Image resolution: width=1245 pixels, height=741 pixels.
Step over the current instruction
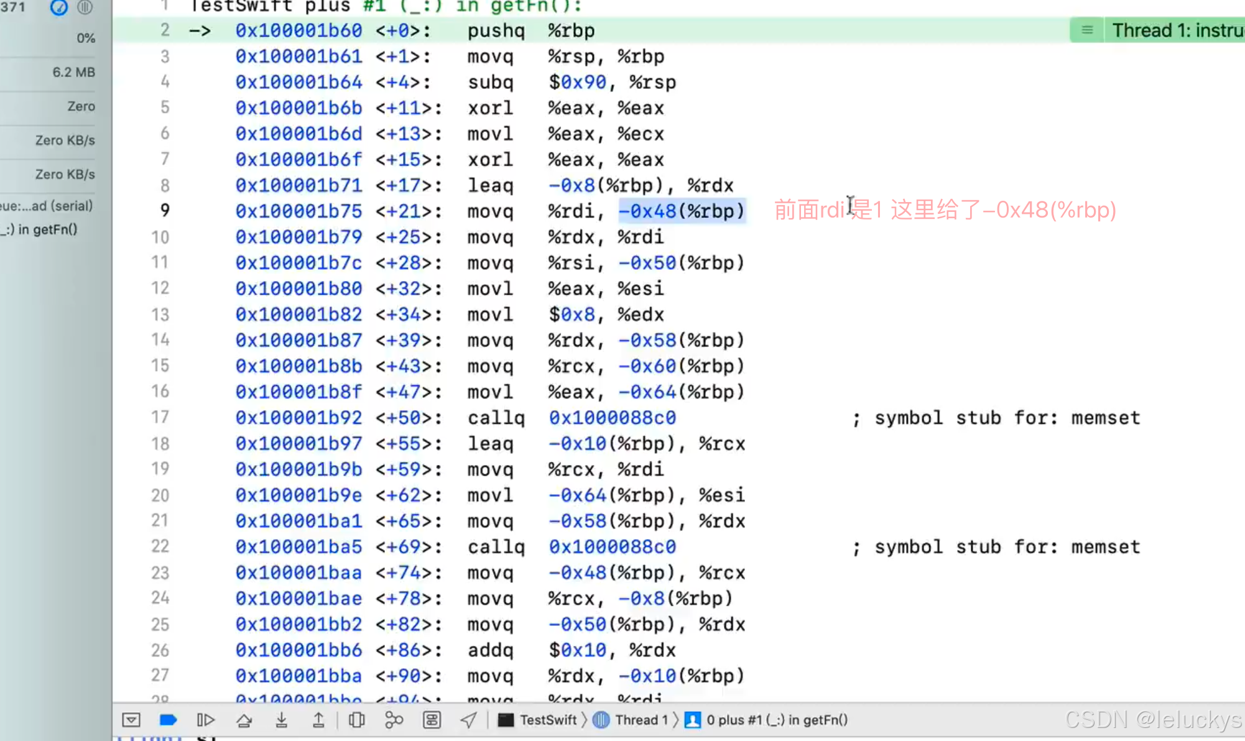tap(244, 720)
